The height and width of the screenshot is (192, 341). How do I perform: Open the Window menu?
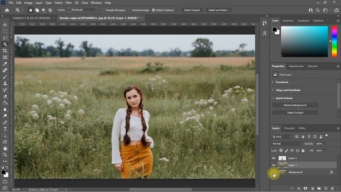96,3
